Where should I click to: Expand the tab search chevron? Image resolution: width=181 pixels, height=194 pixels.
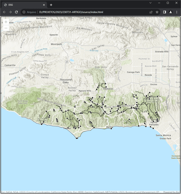click(x=151, y=3)
